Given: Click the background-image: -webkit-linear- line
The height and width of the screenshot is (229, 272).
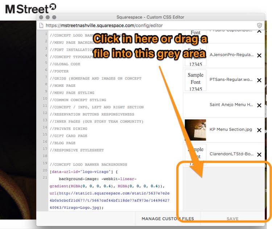Looking at the screenshot, I should coord(98,179).
